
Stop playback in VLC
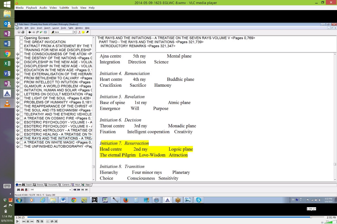[x=28, y=221]
